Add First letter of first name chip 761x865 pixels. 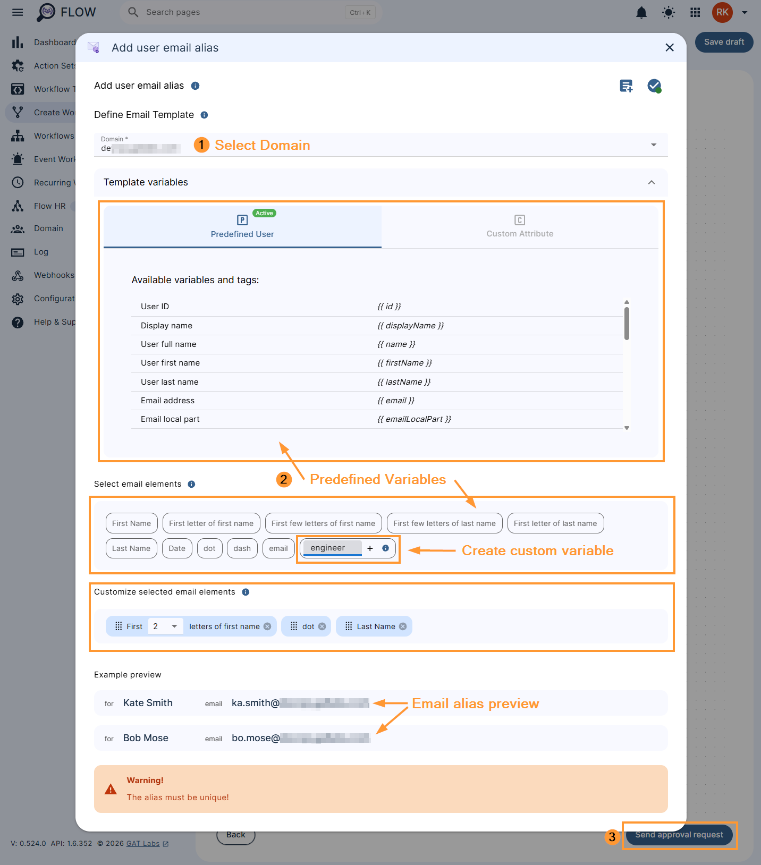tap(212, 523)
